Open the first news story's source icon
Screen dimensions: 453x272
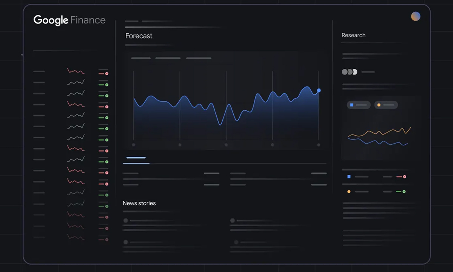126,221
